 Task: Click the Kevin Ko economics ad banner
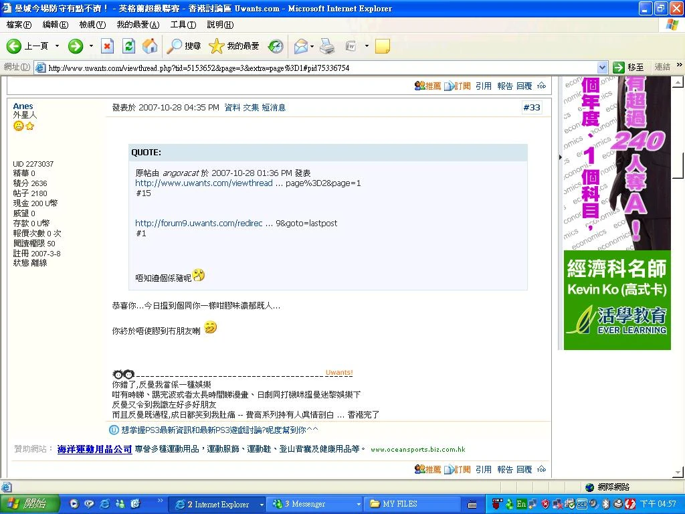pos(617,213)
